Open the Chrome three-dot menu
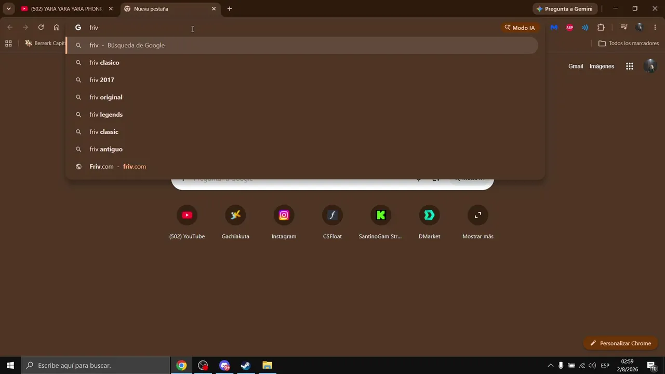 (x=655, y=28)
